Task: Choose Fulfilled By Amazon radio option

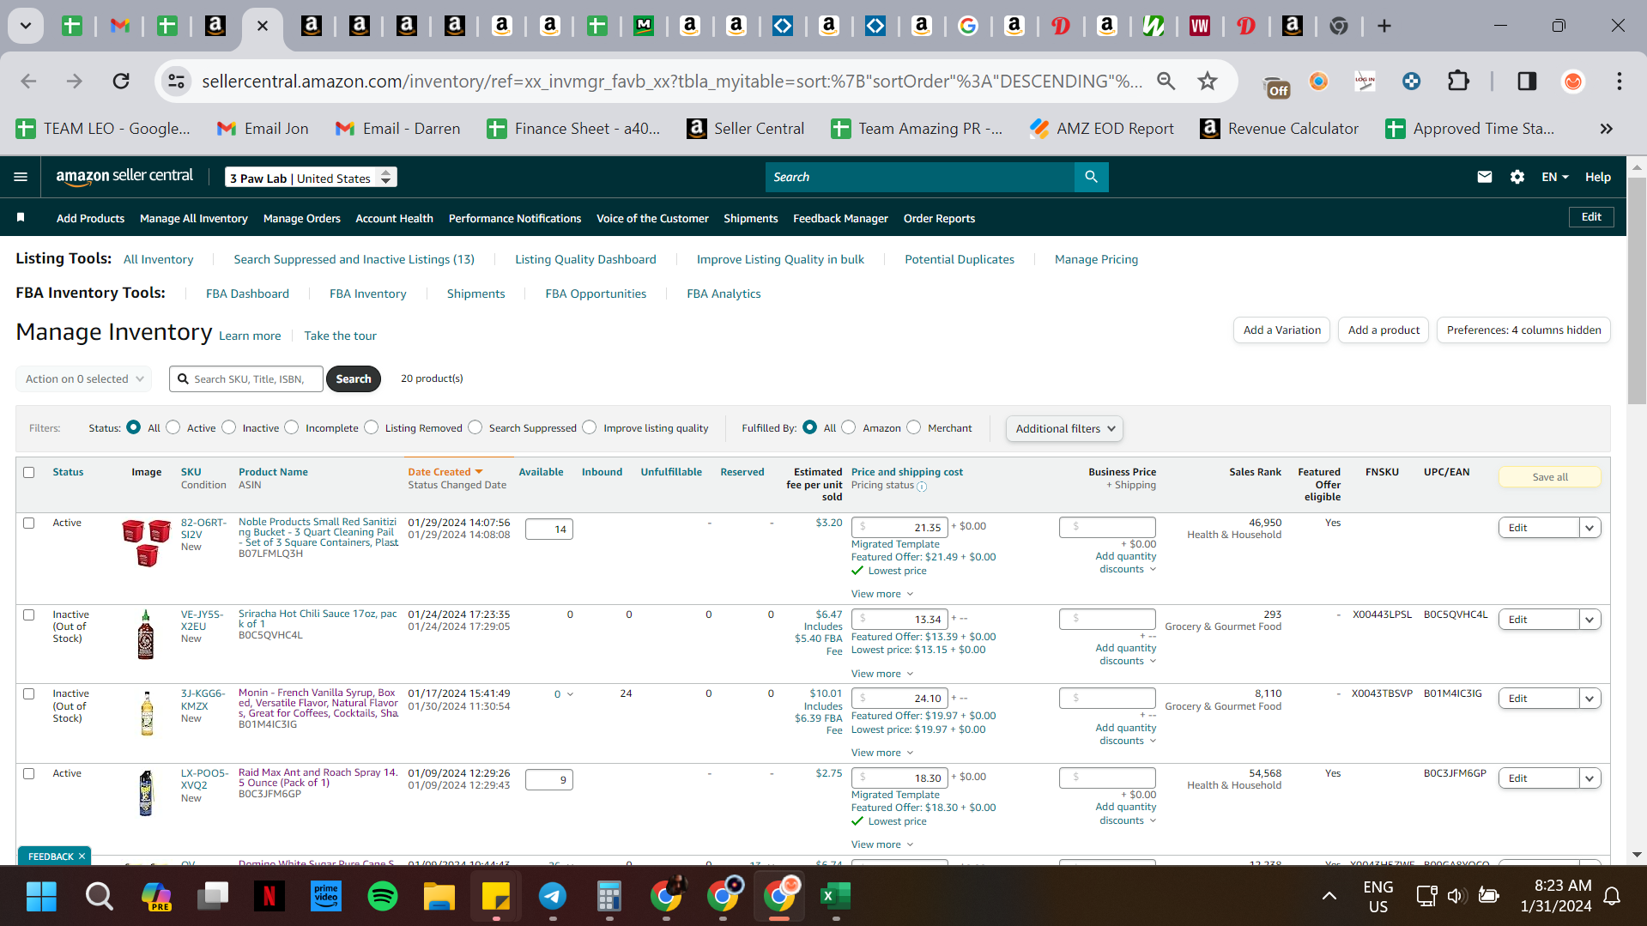Action: point(849,427)
